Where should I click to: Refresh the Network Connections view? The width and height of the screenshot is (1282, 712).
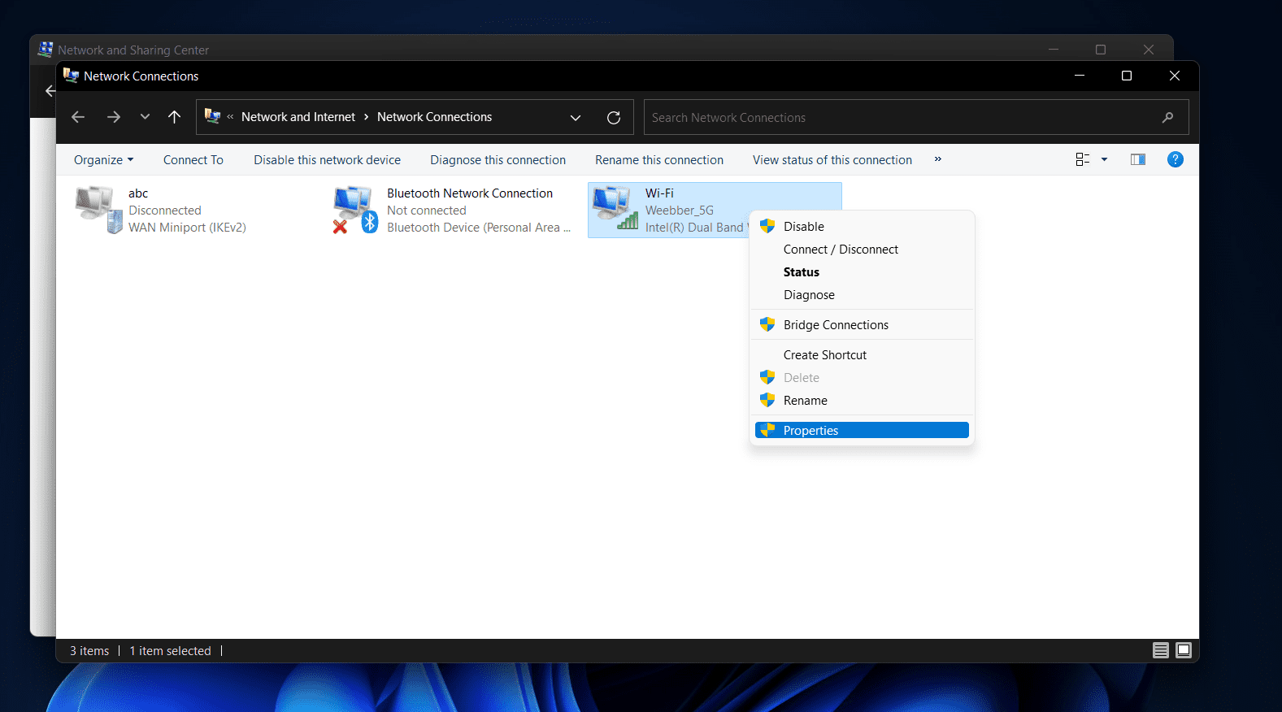(614, 118)
